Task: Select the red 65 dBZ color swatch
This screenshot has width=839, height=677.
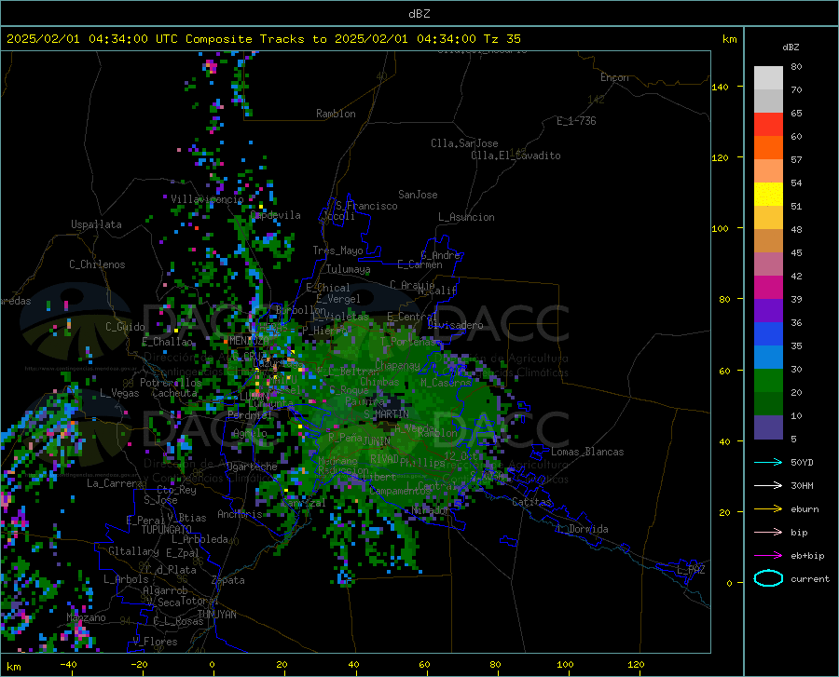Action: click(768, 125)
